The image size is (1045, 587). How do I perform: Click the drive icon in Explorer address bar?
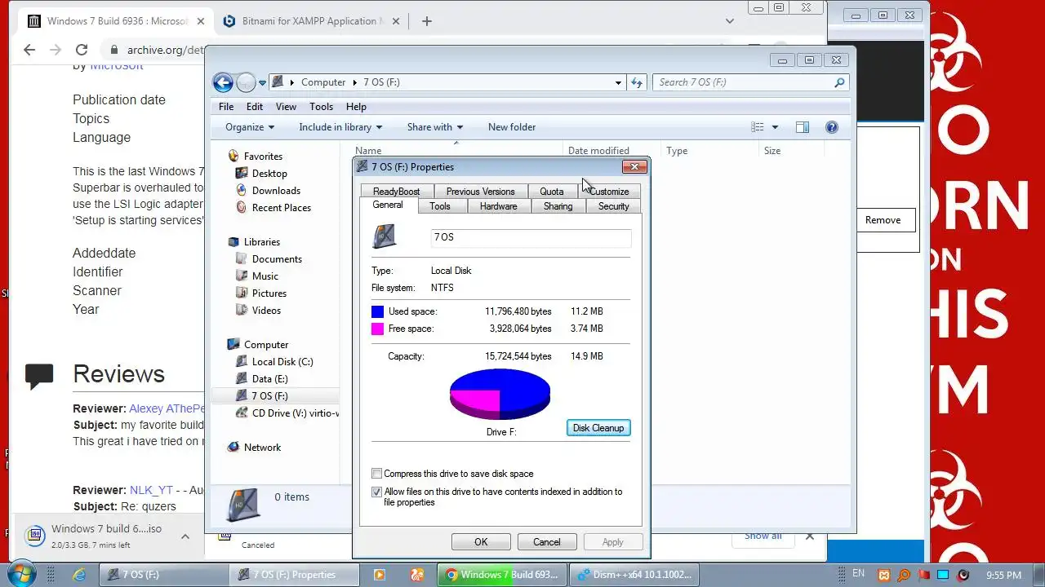pyautogui.click(x=278, y=82)
